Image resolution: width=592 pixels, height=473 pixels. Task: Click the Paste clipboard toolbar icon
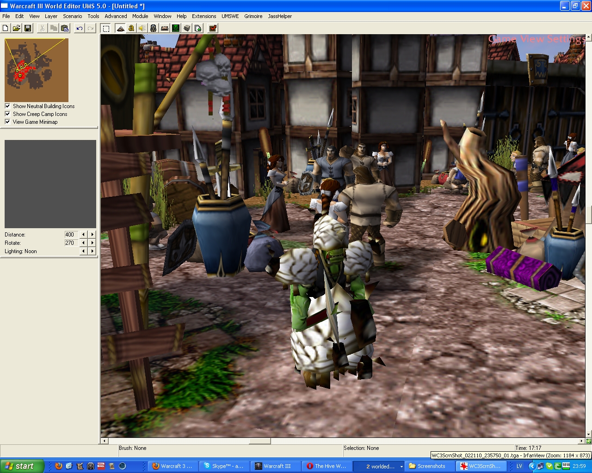click(65, 28)
